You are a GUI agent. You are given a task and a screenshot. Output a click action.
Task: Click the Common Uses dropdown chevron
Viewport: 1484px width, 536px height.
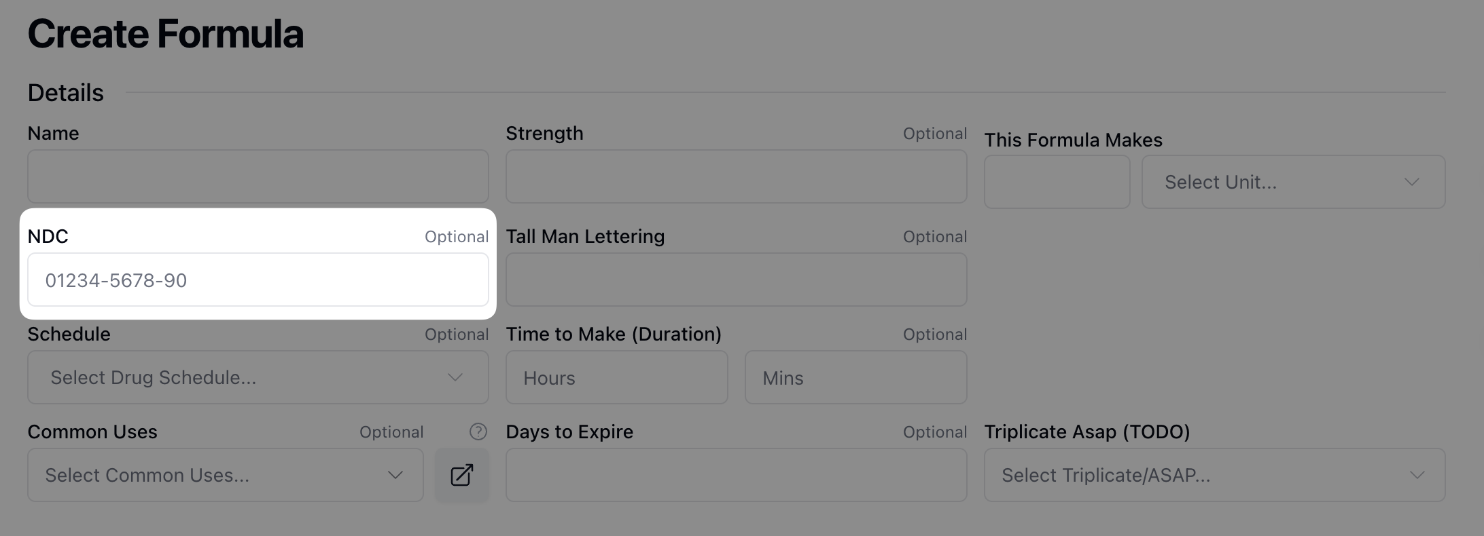pyautogui.click(x=395, y=475)
